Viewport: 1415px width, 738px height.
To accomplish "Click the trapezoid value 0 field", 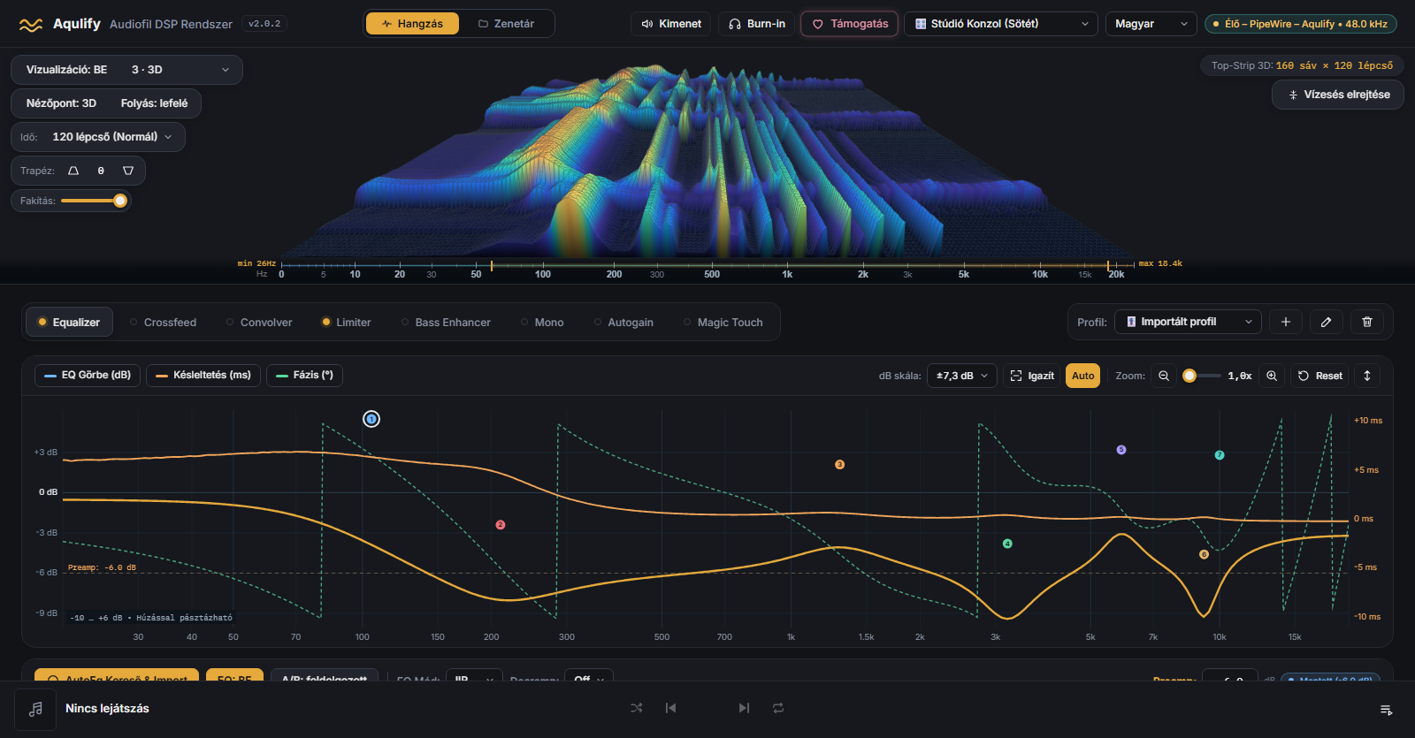I will (101, 171).
